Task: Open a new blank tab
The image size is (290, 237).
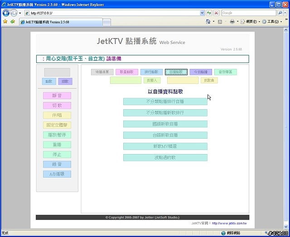Action: coord(107,22)
